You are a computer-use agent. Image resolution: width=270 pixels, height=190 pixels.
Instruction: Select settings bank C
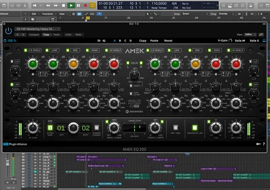point(125,41)
